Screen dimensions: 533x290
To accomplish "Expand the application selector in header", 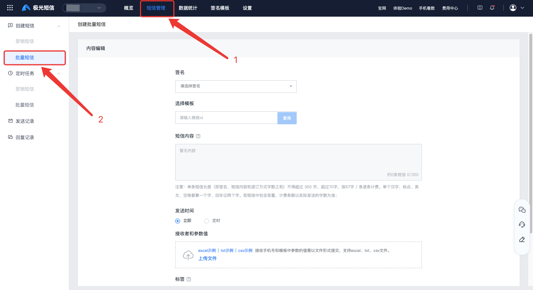I will [84, 8].
